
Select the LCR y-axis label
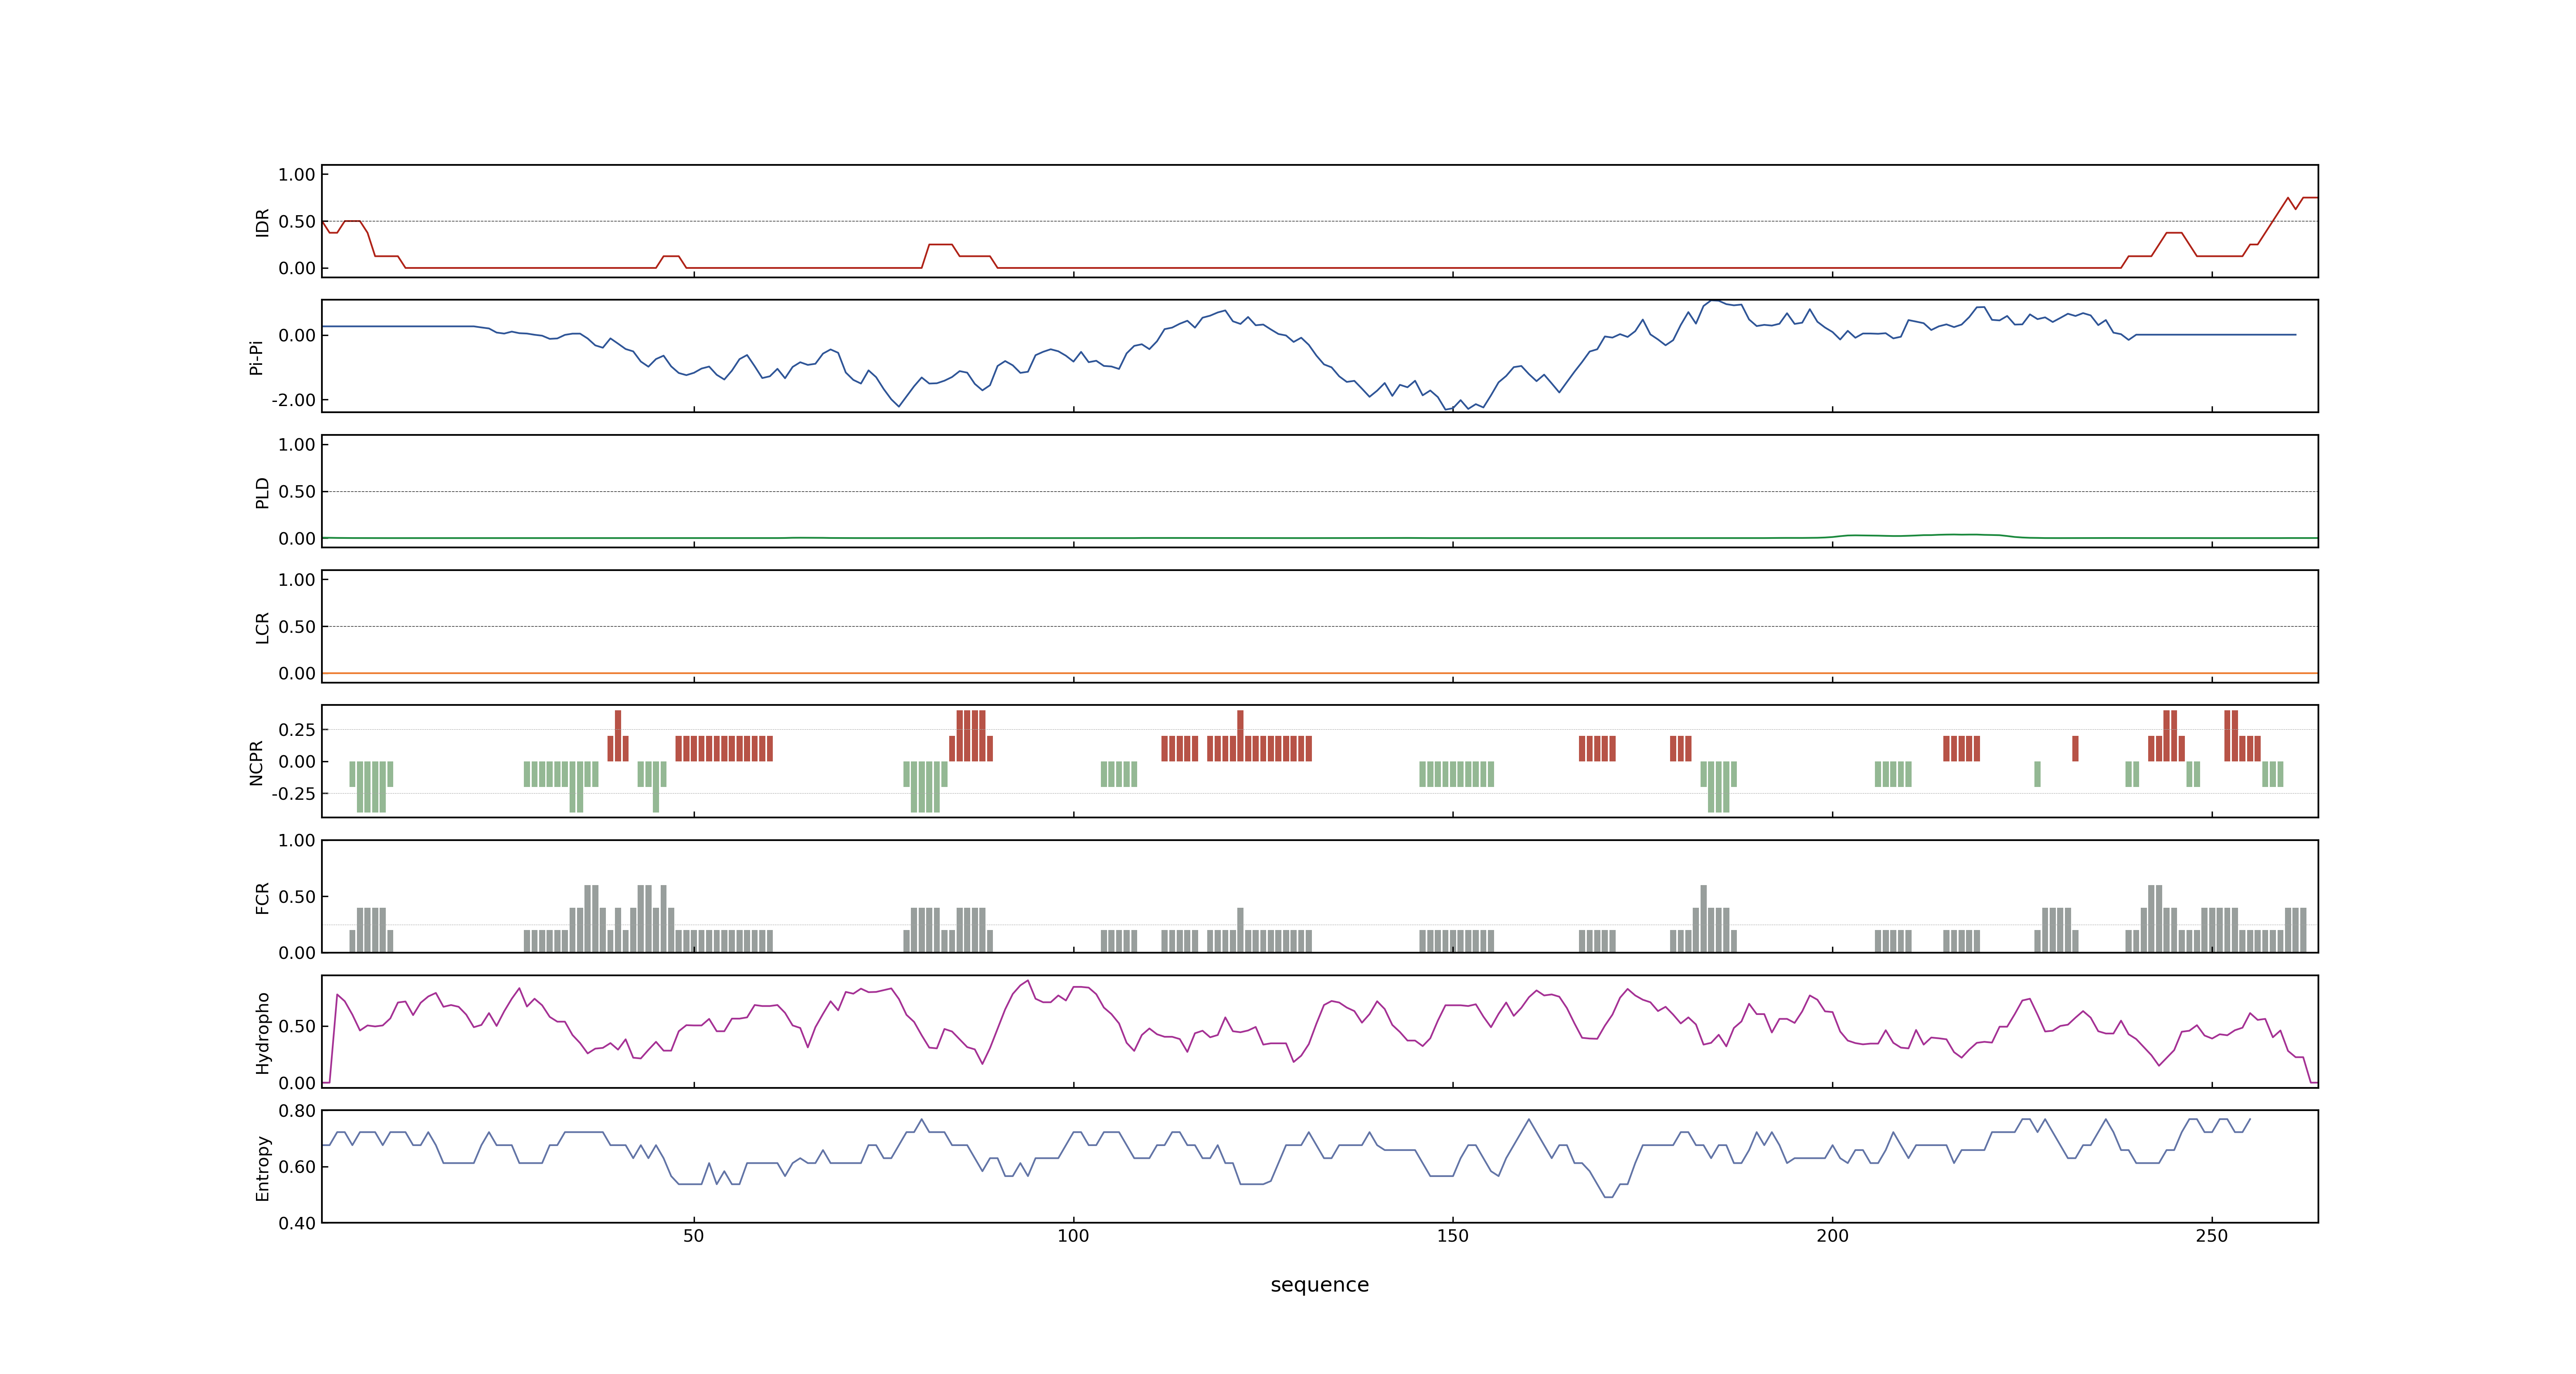point(262,628)
